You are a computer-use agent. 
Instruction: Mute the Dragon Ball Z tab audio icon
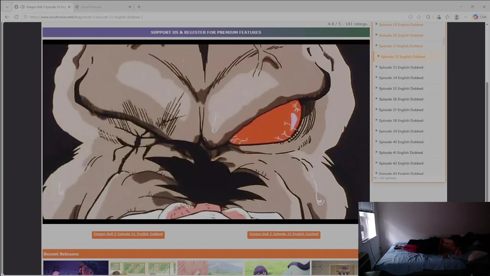point(22,7)
